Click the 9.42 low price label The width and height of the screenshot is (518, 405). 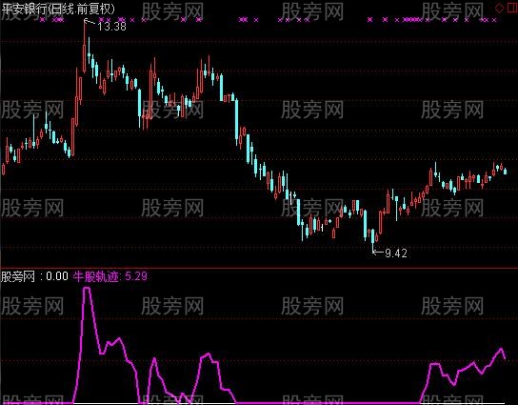click(x=396, y=253)
